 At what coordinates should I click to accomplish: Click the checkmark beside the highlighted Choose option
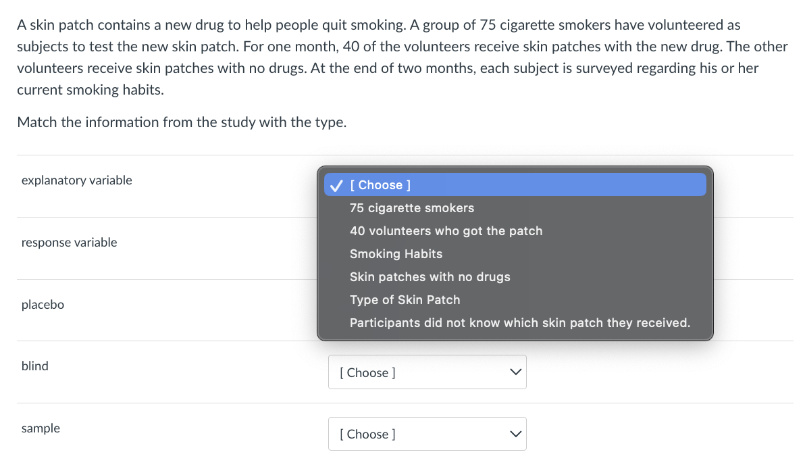336,185
